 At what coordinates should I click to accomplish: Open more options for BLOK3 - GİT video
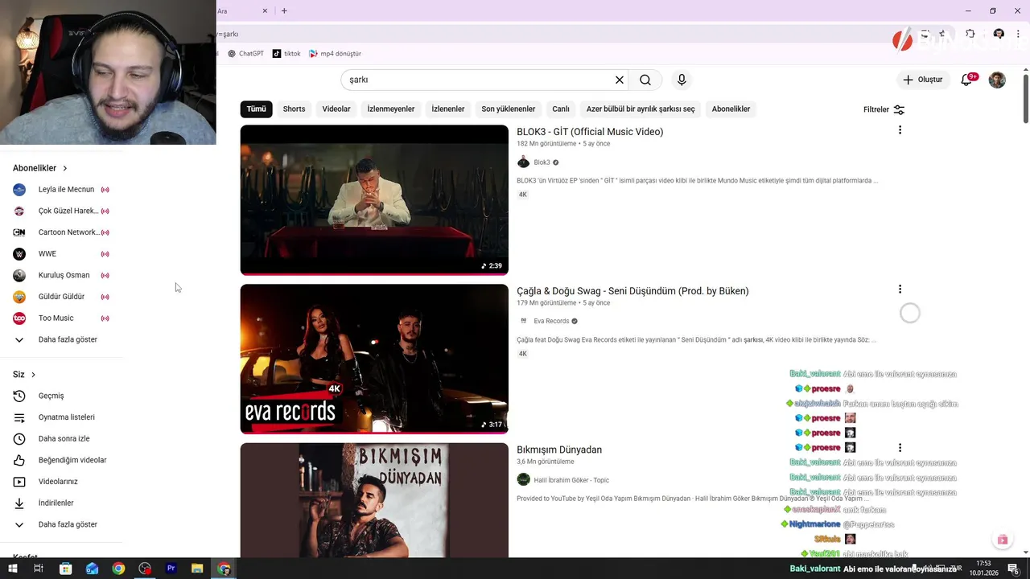(x=900, y=130)
